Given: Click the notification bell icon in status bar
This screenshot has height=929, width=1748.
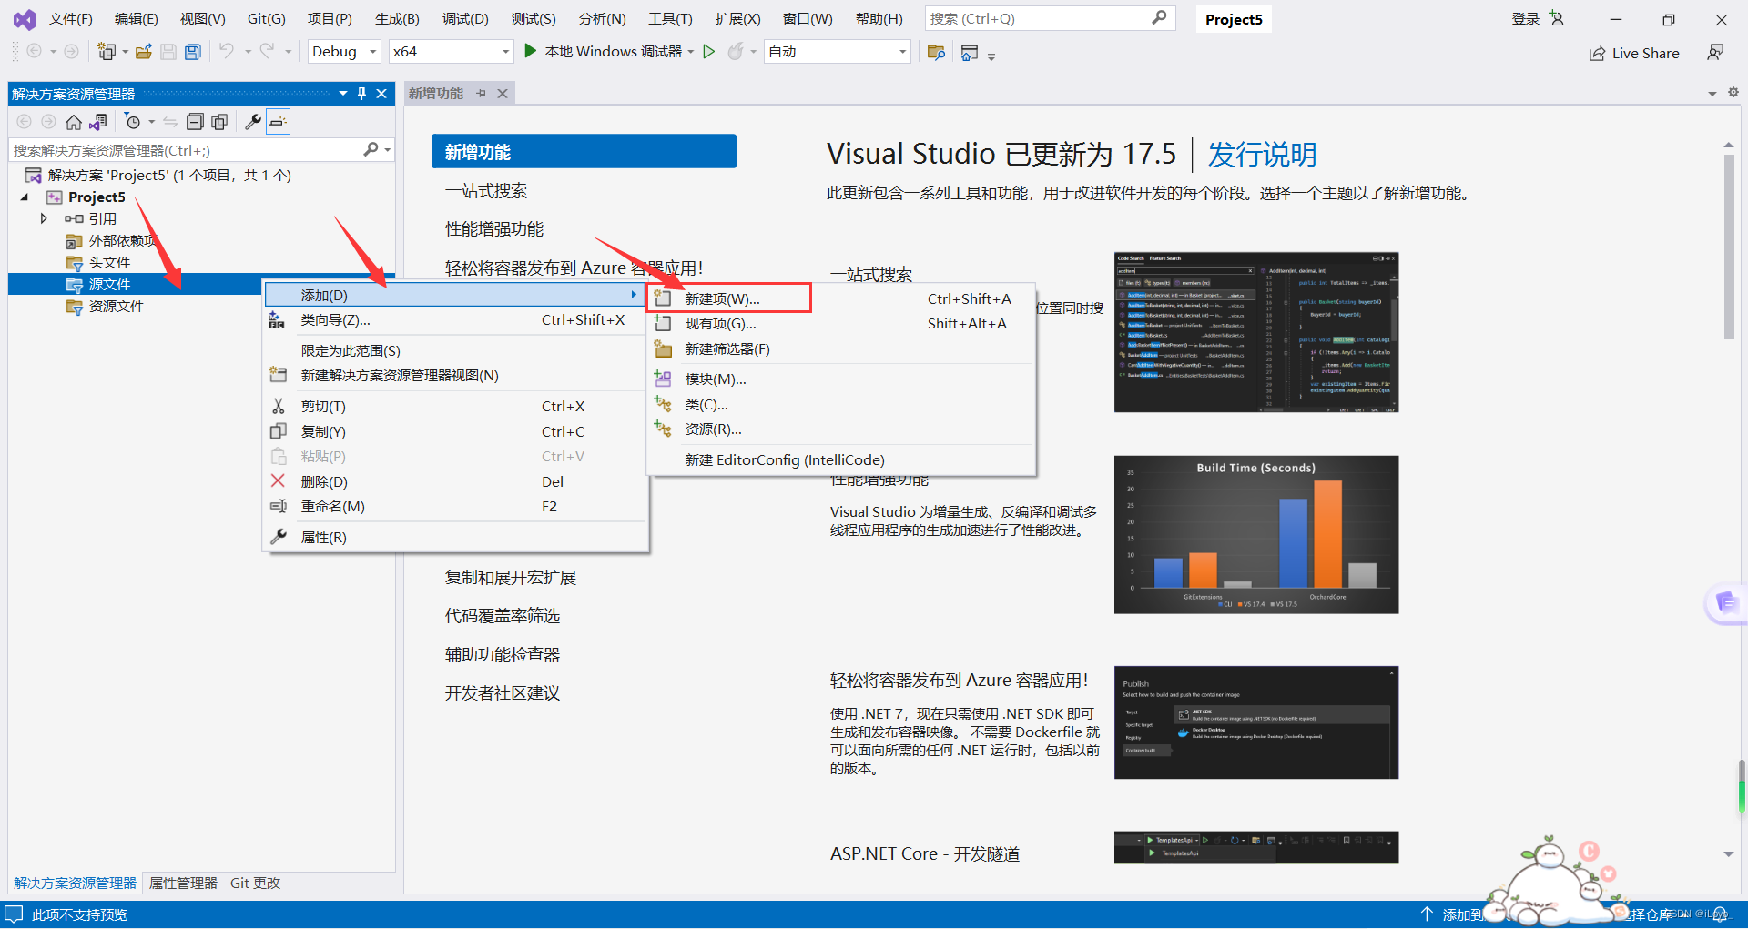Looking at the screenshot, I should (1720, 914).
